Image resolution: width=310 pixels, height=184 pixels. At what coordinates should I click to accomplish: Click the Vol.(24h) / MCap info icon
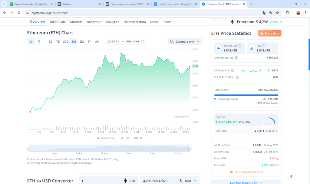(238, 77)
